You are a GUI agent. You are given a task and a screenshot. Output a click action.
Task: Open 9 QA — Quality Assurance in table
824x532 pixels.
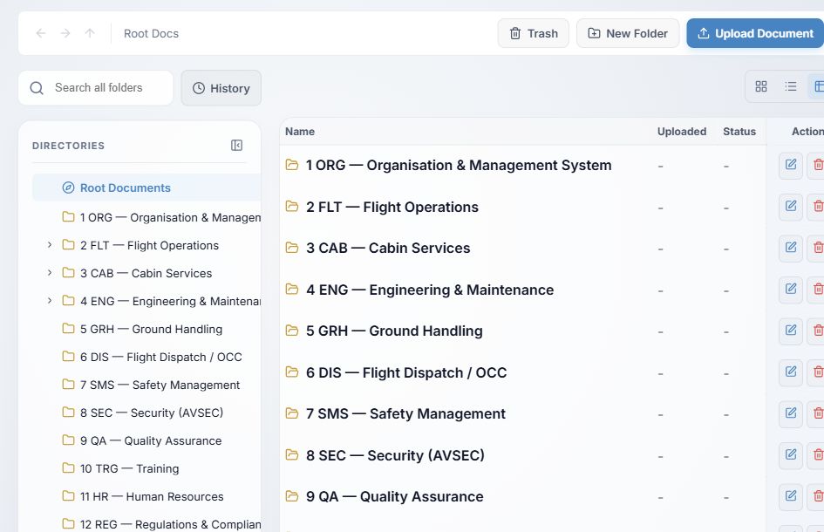[395, 496]
